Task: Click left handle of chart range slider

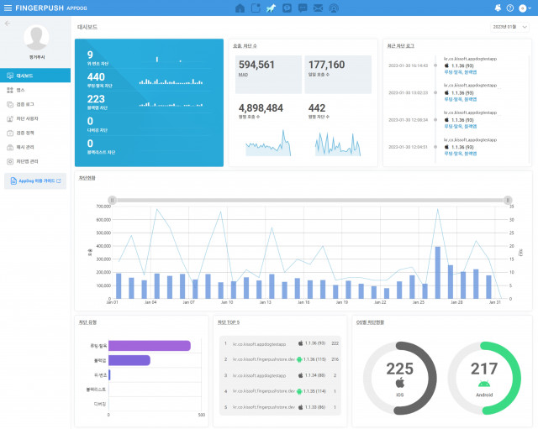Action: point(112,200)
